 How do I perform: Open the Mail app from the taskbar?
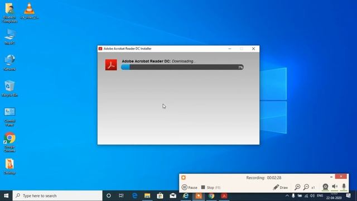point(173,196)
